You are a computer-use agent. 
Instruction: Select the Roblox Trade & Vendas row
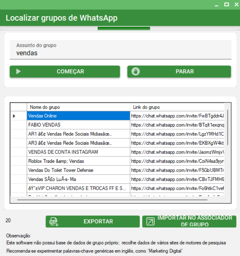coord(78,161)
